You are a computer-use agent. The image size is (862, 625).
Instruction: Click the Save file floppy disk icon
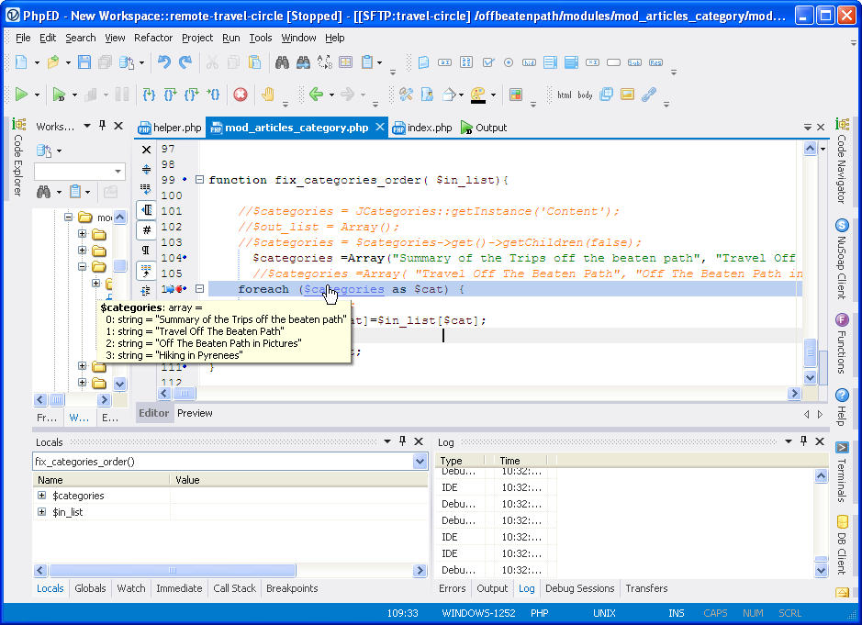(x=84, y=62)
